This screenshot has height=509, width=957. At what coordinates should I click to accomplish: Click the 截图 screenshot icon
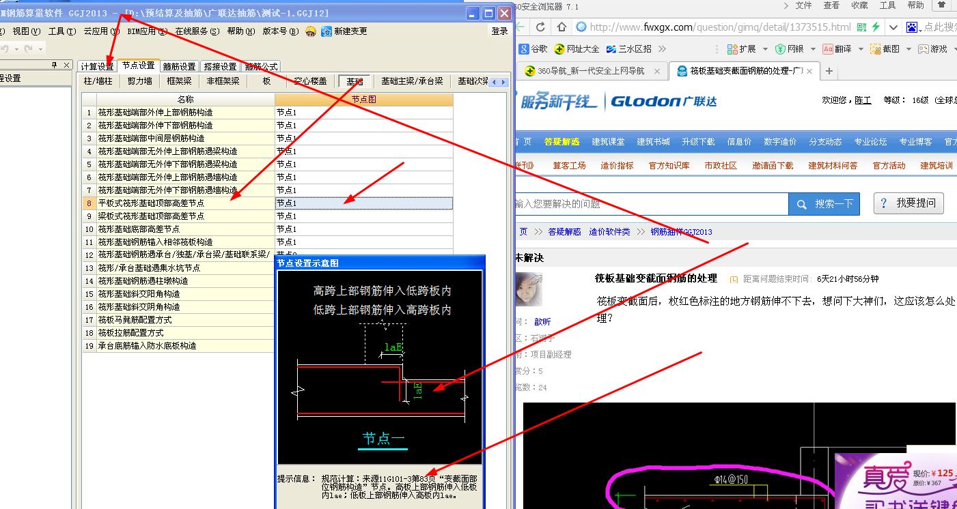tap(876, 49)
